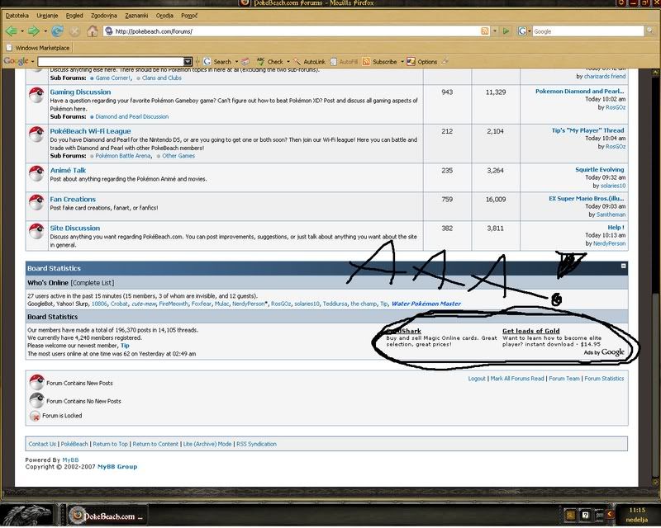
Task: Open the Google toolbar search box dropdown
Action: (188, 62)
